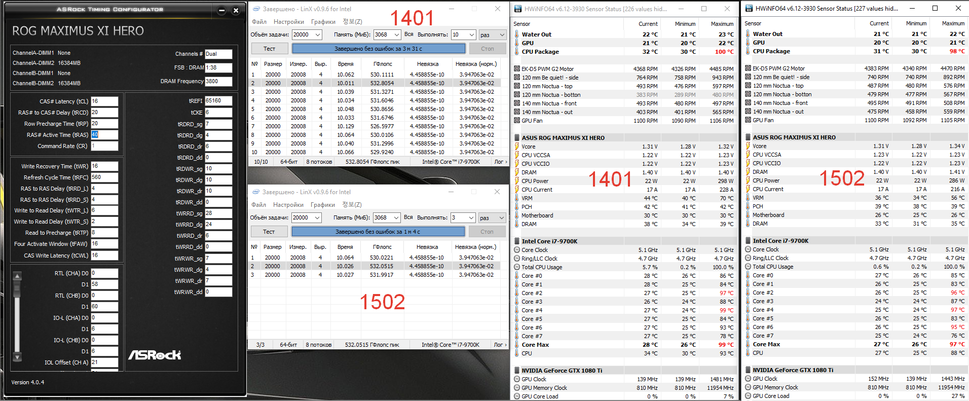This screenshot has height=401, width=969.
Task: Click the Вся memory link in the upper LinX window
Action: click(409, 34)
